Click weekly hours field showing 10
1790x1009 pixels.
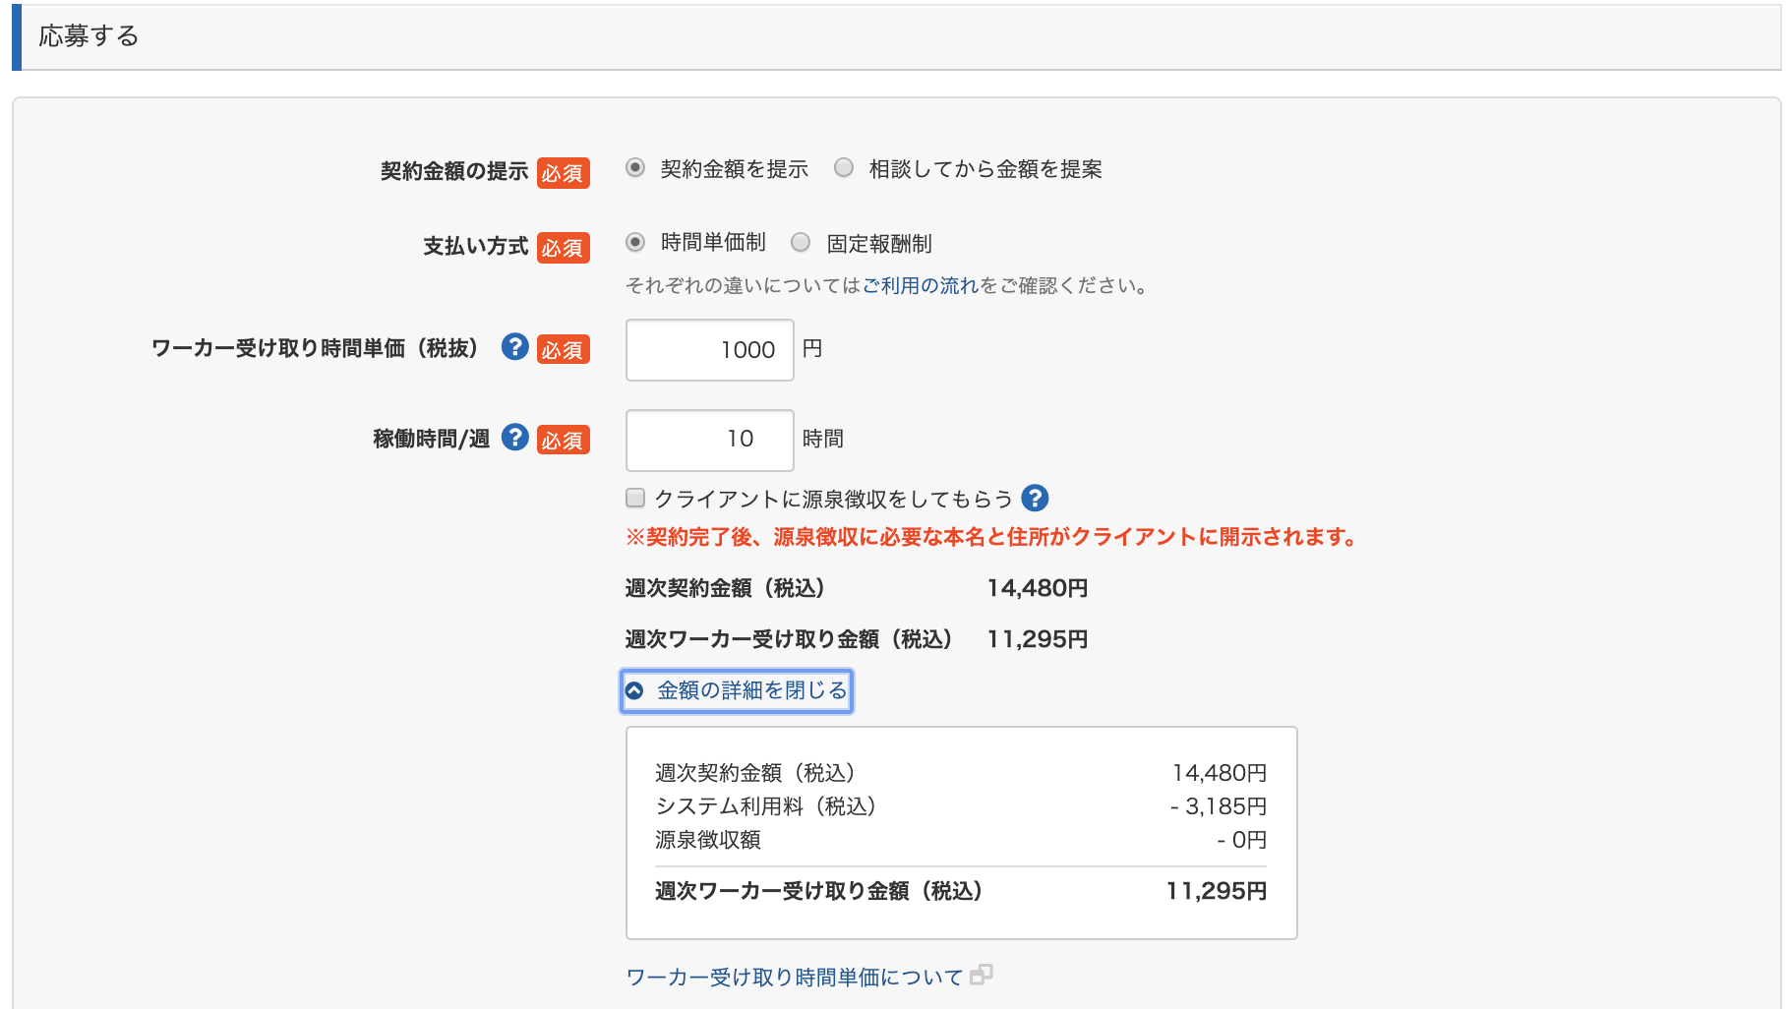(709, 440)
